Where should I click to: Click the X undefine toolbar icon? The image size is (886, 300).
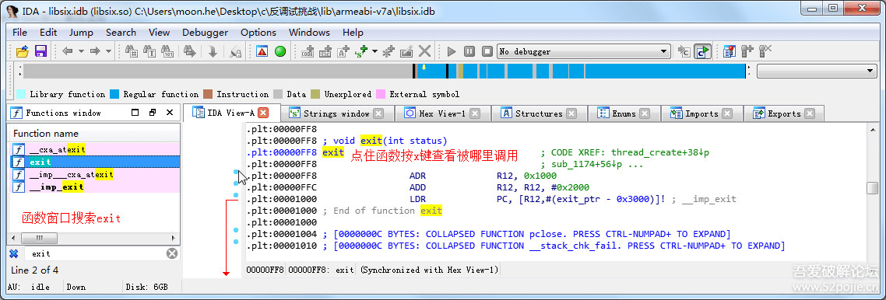(x=424, y=51)
